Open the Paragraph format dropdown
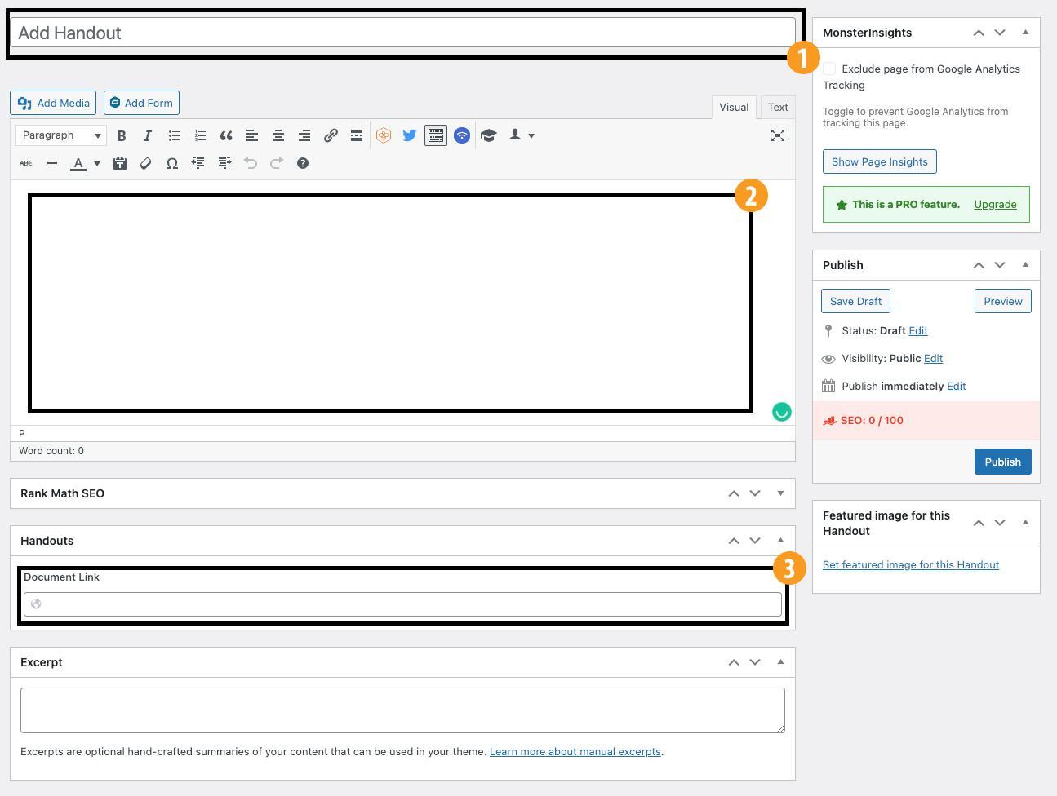 pos(61,135)
